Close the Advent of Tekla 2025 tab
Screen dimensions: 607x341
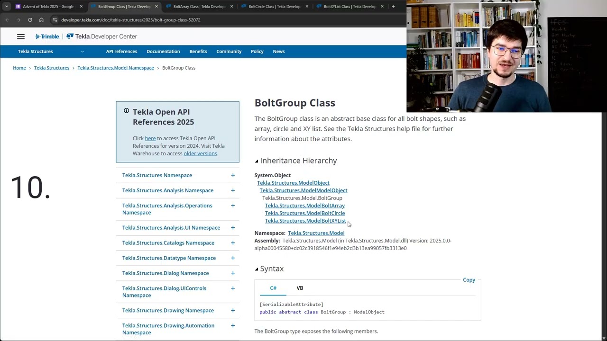[x=81, y=7]
